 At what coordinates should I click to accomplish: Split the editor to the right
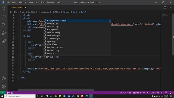(x=165, y=7)
